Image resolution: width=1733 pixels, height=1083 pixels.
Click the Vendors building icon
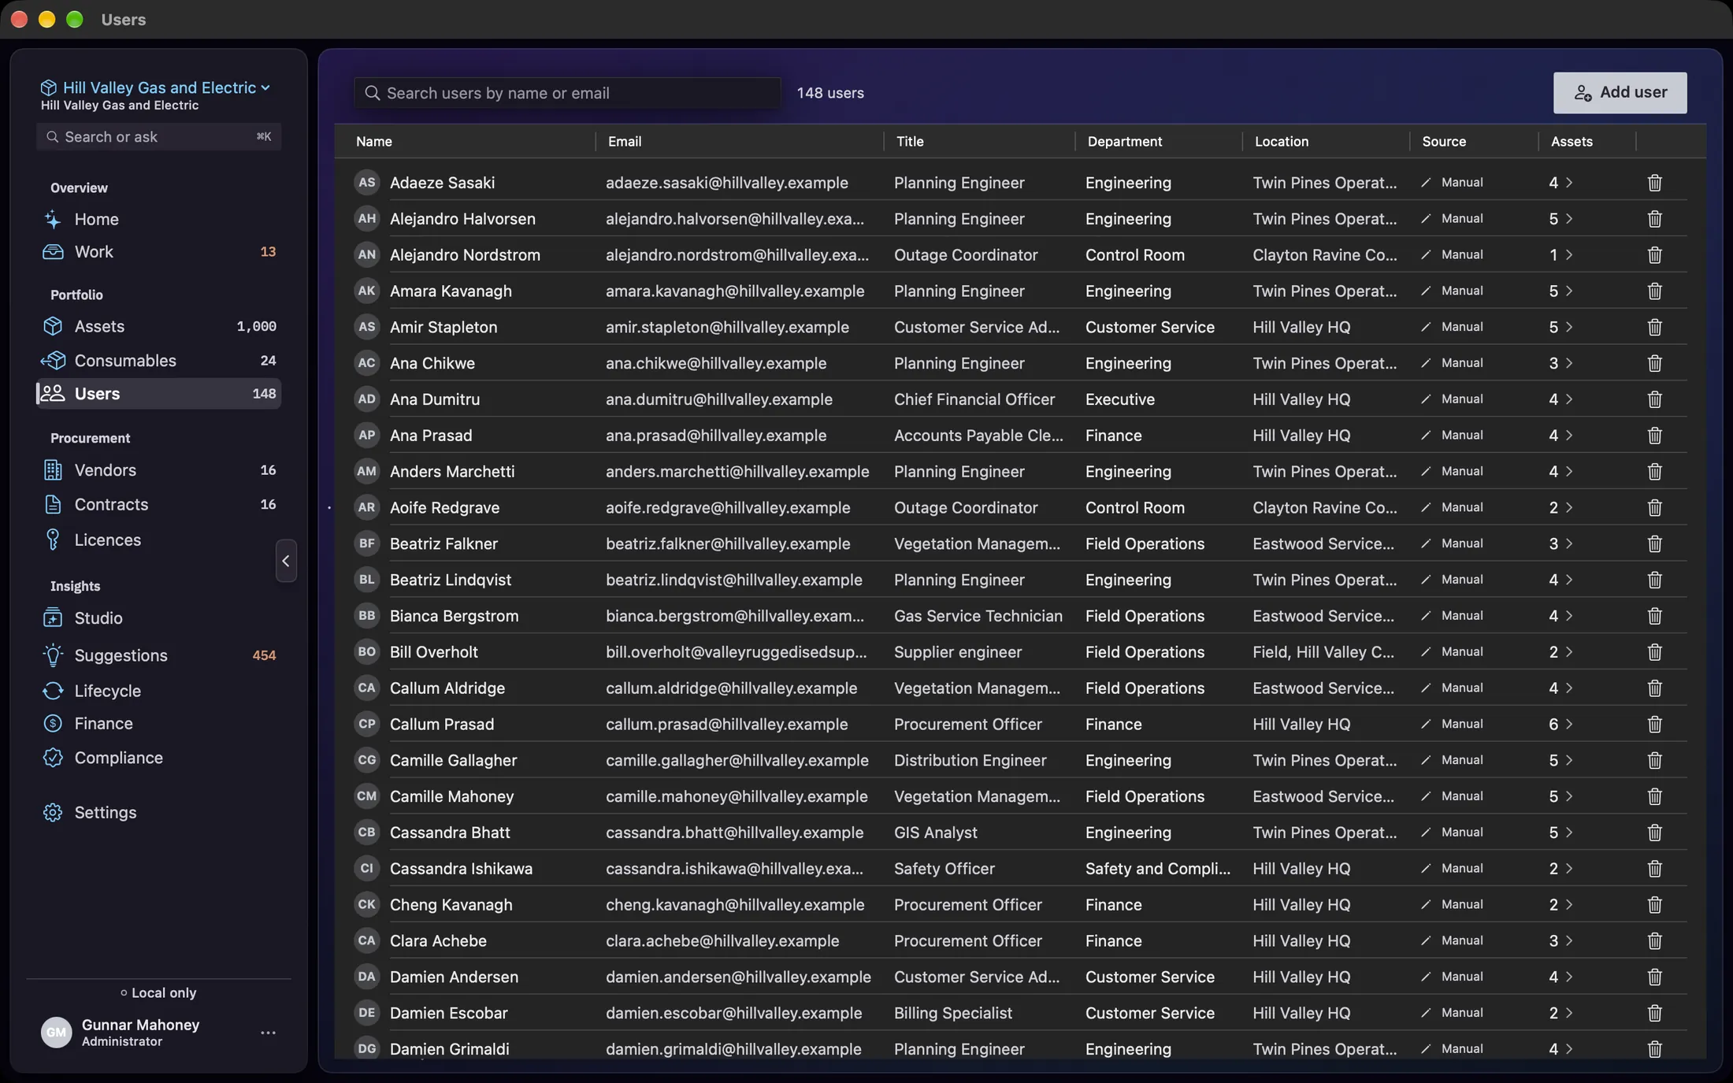(53, 470)
